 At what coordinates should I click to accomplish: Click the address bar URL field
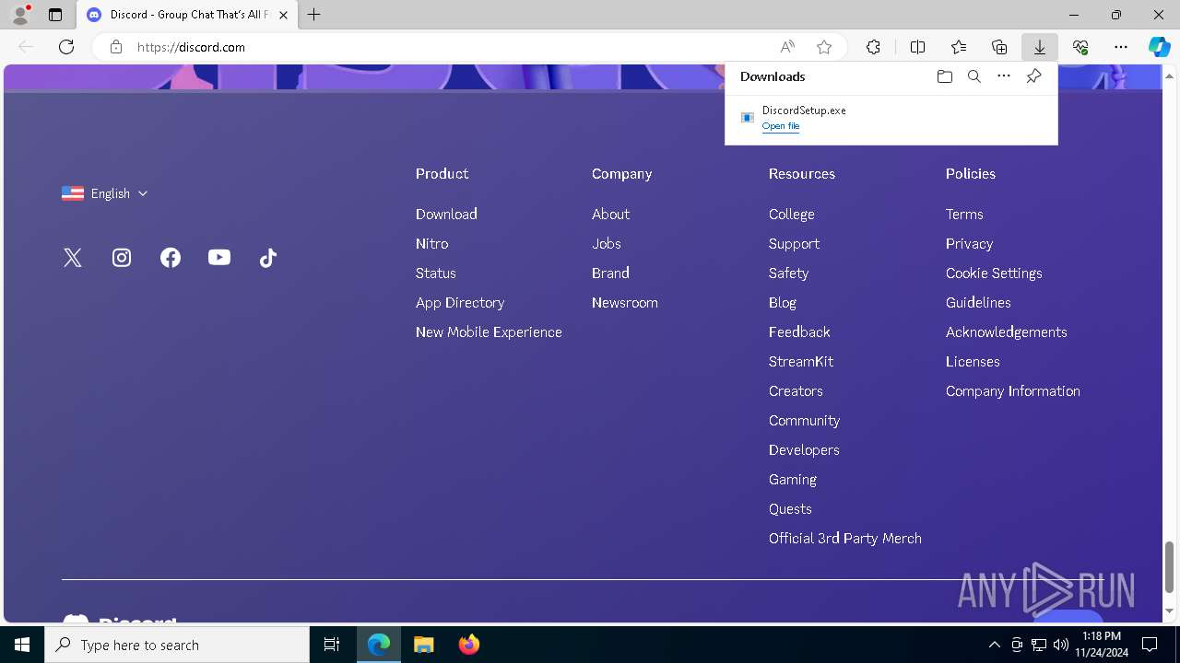click(x=450, y=47)
